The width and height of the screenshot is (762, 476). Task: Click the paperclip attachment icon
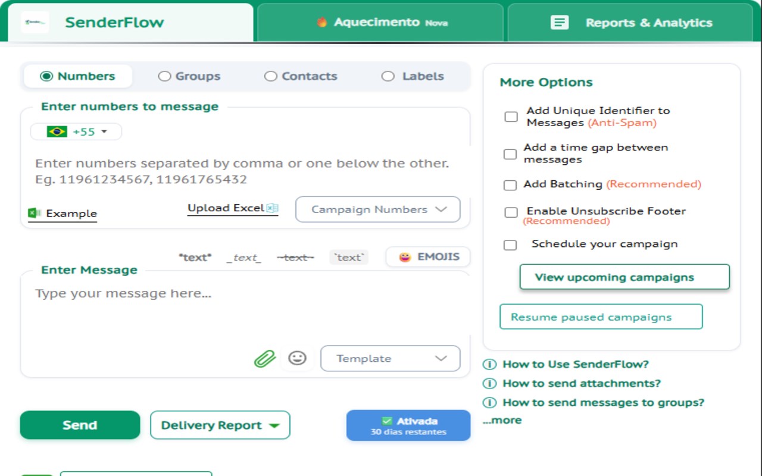(x=265, y=358)
